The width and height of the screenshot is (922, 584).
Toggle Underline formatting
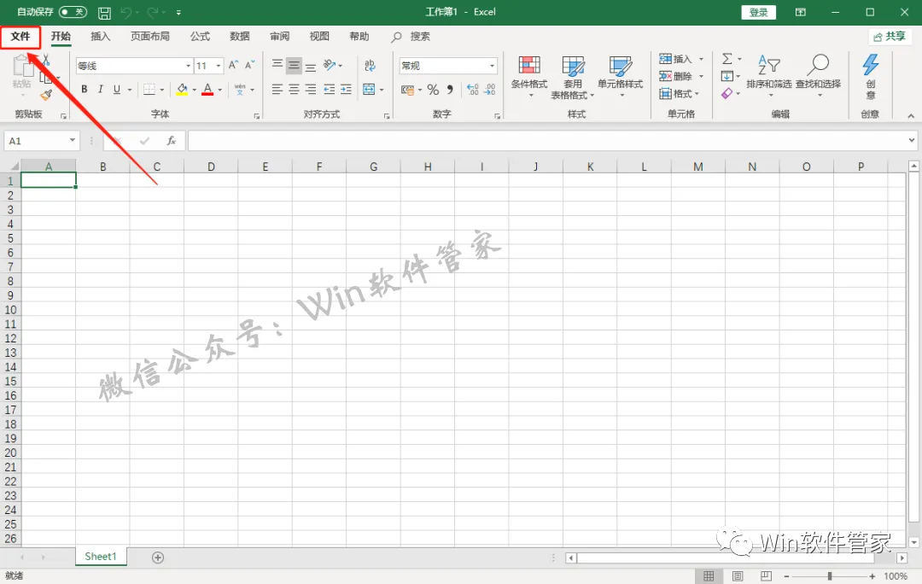click(x=117, y=90)
